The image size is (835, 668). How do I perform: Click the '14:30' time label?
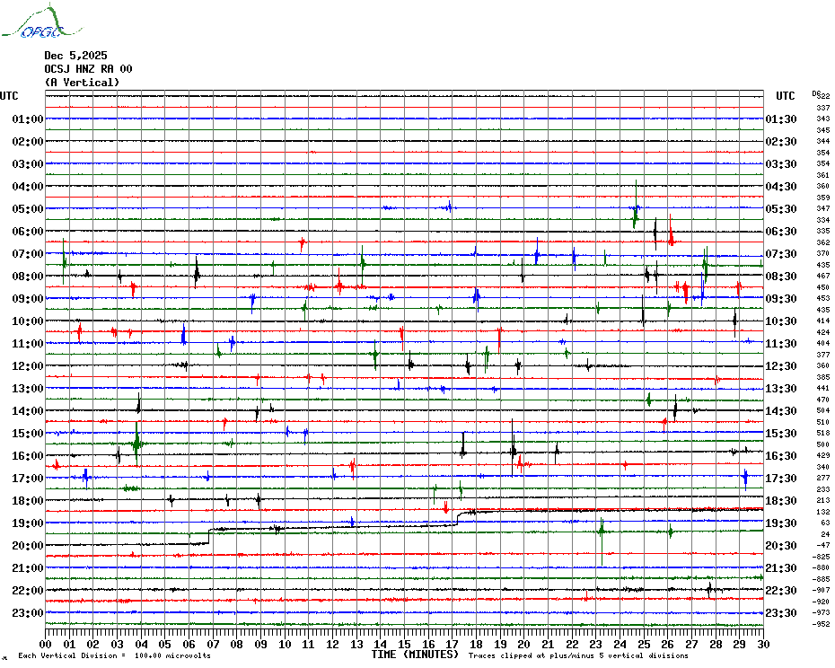(x=781, y=410)
